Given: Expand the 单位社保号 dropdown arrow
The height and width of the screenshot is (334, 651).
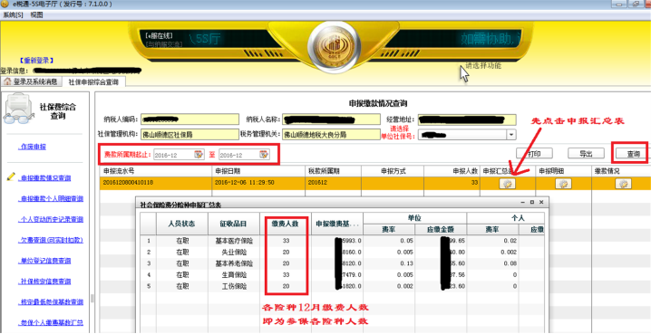Looking at the screenshot, I should (x=511, y=135).
